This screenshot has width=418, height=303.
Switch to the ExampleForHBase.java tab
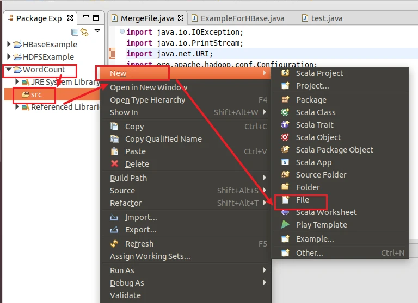click(x=242, y=18)
